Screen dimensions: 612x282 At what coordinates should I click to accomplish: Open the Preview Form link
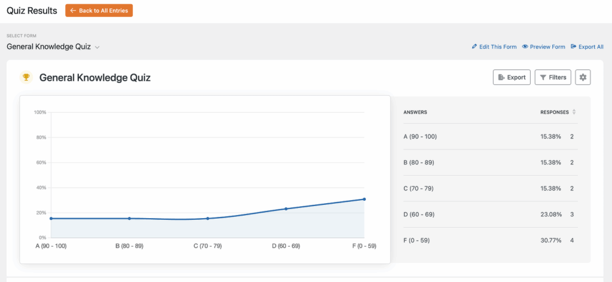coord(547,47)
